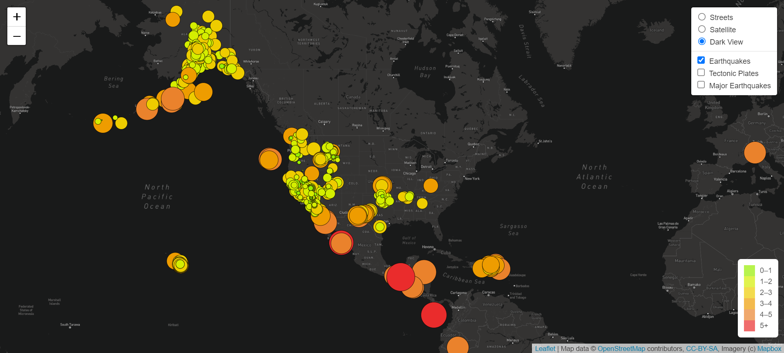784x353 pixels.
Task: Click the 1–2 legend label
Action: coord(766,282)
